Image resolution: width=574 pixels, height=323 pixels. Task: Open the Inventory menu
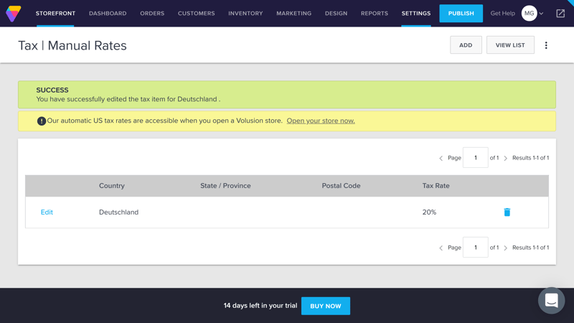pos(245,13)
